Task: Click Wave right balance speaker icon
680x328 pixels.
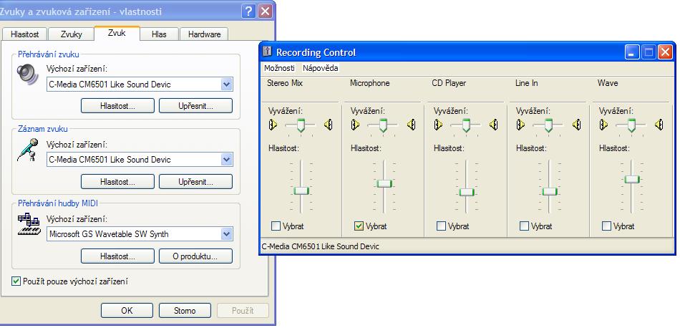Action: [x=659, y=125]
